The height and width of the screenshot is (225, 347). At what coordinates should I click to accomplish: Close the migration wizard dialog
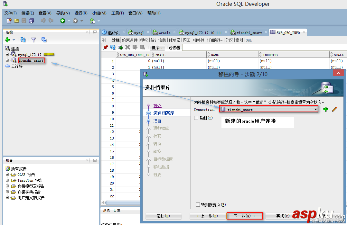(x=338, y=73)
